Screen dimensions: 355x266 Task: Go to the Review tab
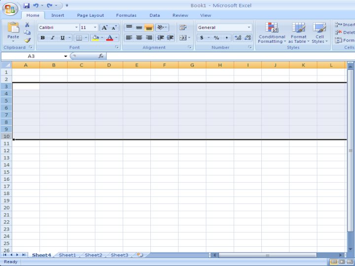tap(180, 15)
